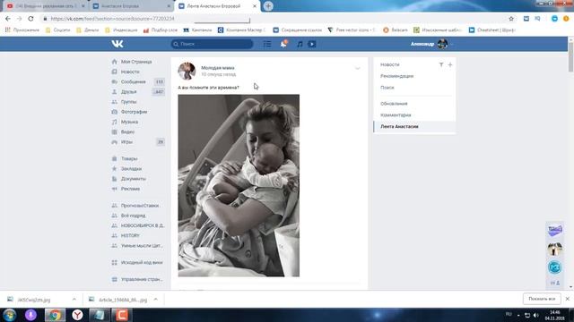Reload the page in Chrome
The height and width of the screenshot is (322, 574).
coord(30,19)
